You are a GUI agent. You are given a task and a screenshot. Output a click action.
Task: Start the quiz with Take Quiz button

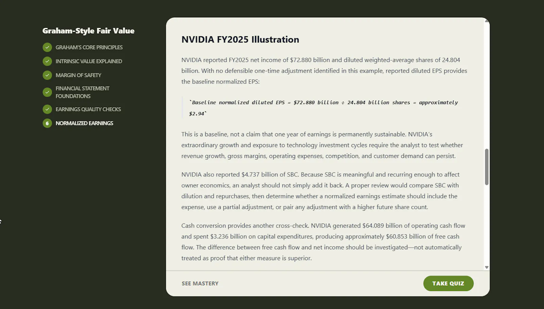point(448,283)
